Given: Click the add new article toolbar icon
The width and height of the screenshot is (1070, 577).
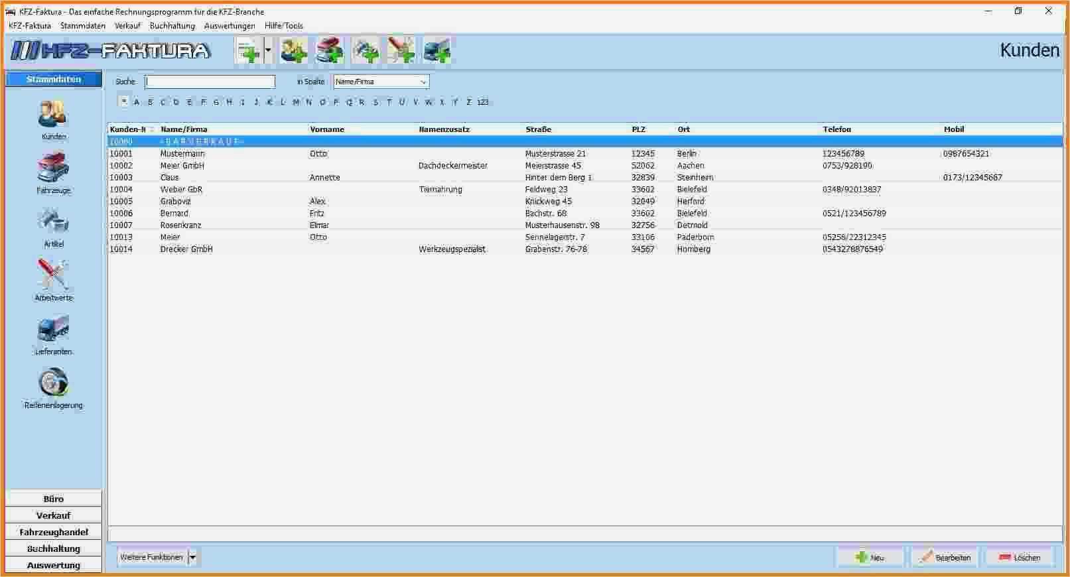Looking at the screenshot, I should [365, 51].
